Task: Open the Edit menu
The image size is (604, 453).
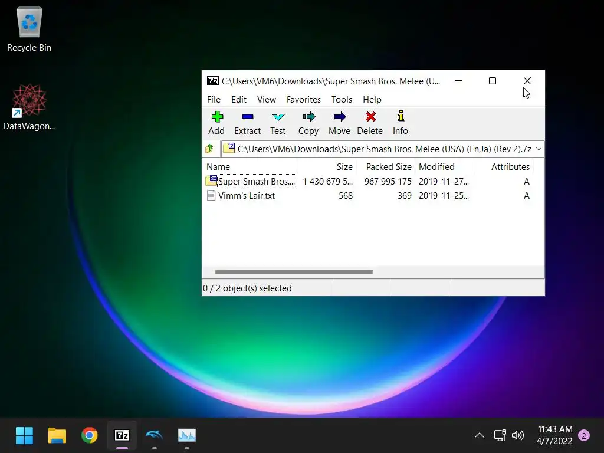Action: tap(239, 99)
